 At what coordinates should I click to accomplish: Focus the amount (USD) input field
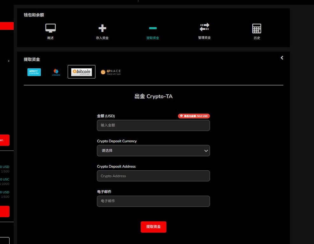[x=154, y=125]
